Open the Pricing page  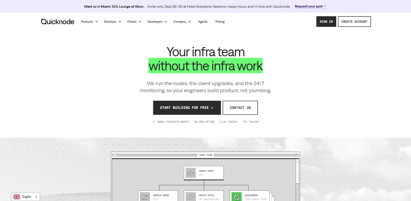click(220, 22)
